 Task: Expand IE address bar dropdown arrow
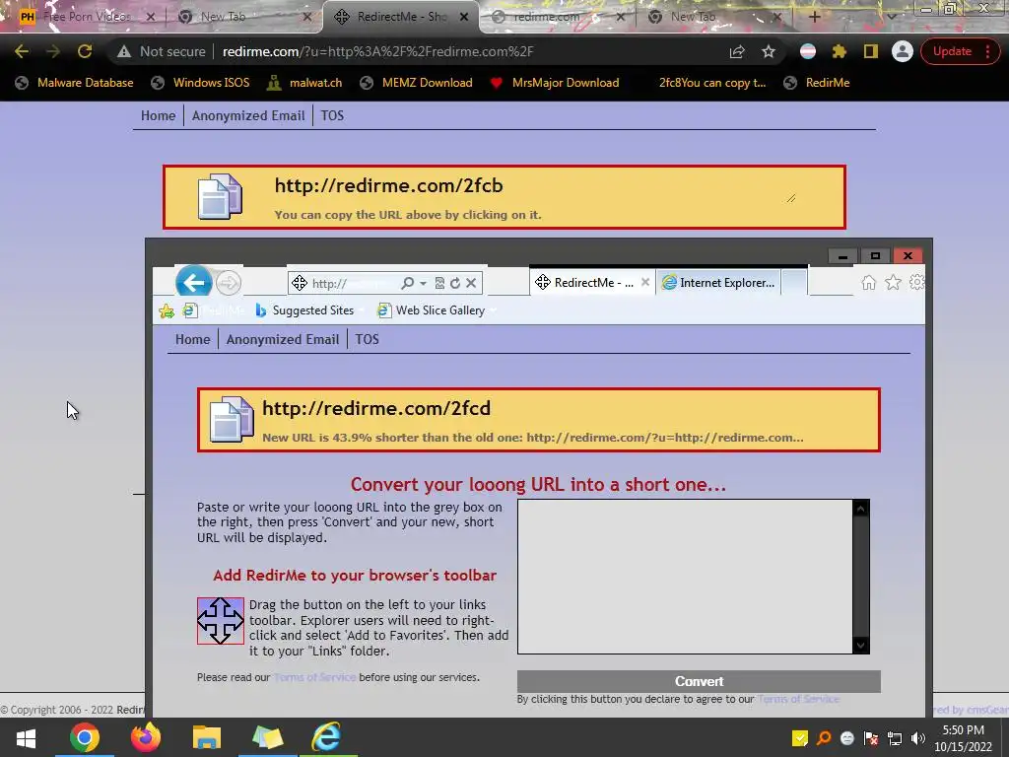click(x=423, y=283)
